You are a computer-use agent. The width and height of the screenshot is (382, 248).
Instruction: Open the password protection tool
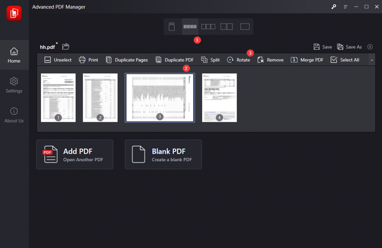tap(333, 7)
